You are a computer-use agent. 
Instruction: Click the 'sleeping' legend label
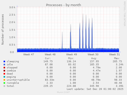pyautogui.click(x=13, y=61)
